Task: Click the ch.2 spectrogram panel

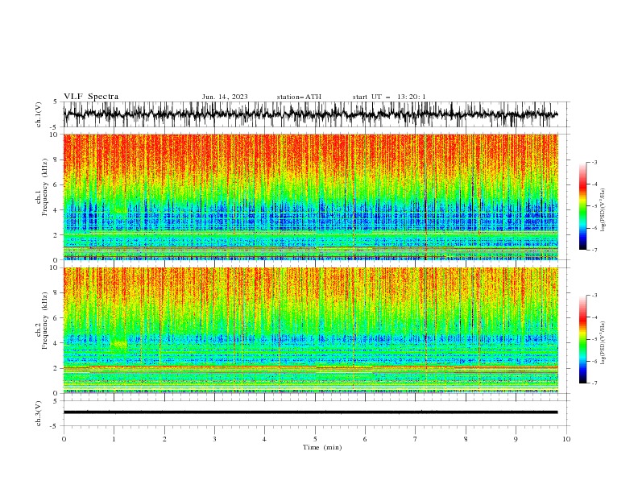Action: pyautogui.click(x=310, y=330)
